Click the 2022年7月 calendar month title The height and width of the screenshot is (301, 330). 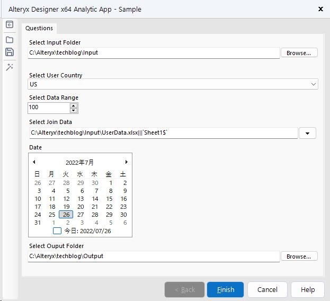point(79,163)
